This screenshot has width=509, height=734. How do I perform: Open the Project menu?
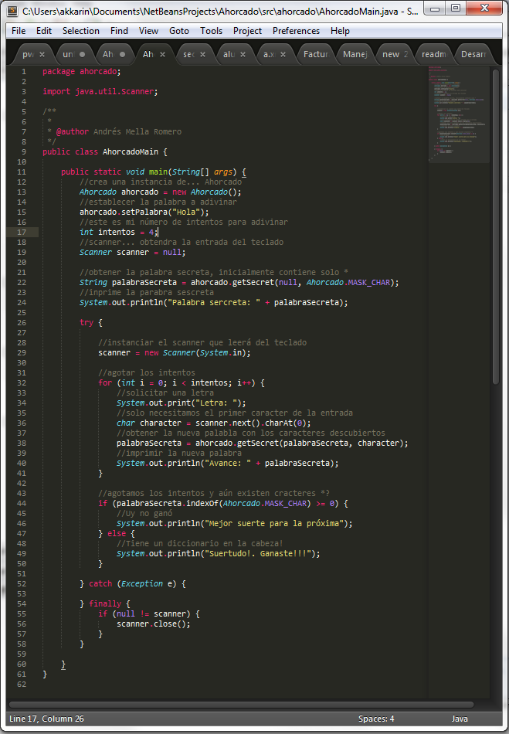coord(247,31)
